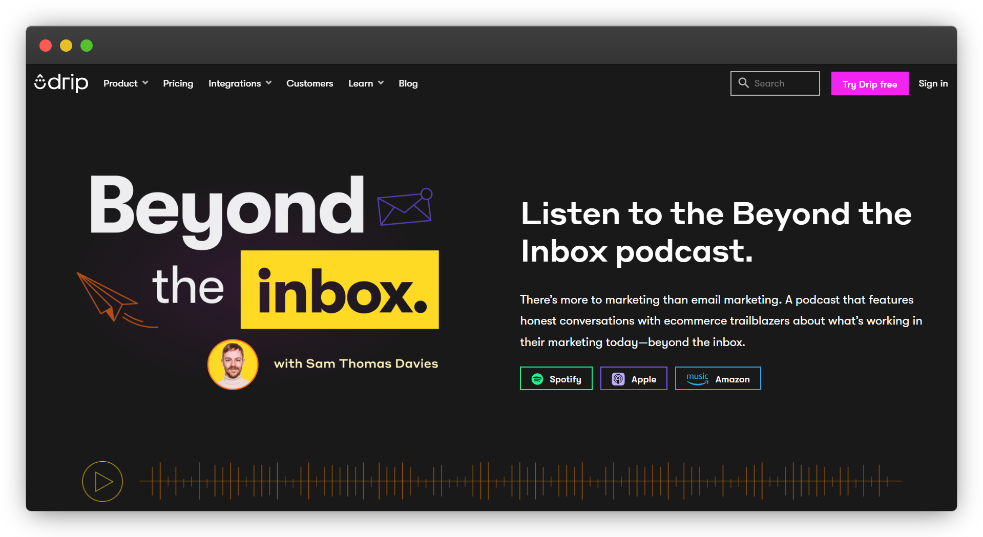Expand the Product menu chevron
Viewport: 983px width, 537px height.
tap(145, 83)
